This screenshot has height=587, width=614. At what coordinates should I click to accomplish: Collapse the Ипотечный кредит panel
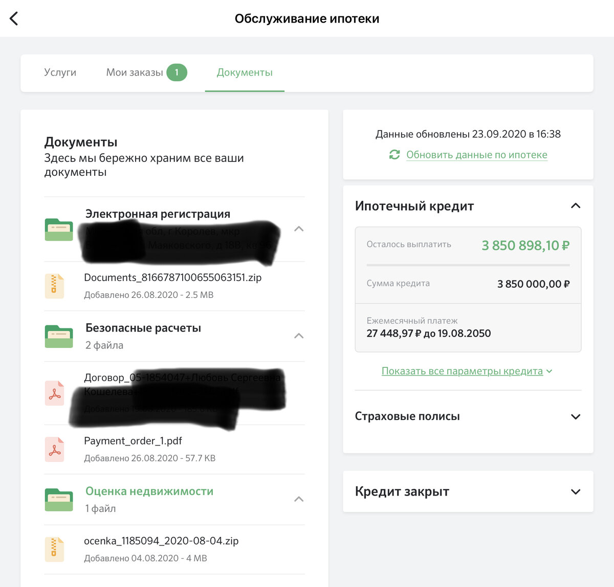point(576,206)
